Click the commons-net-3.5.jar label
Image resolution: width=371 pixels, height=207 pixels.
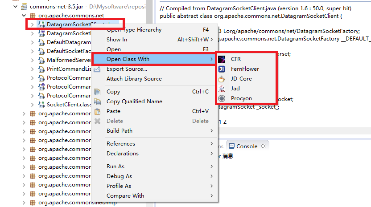[x=57, y=7]
